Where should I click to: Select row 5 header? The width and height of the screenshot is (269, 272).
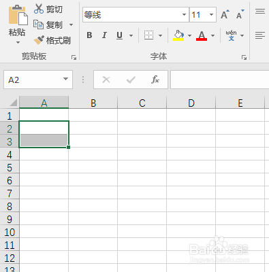click(x=10, y=167)
